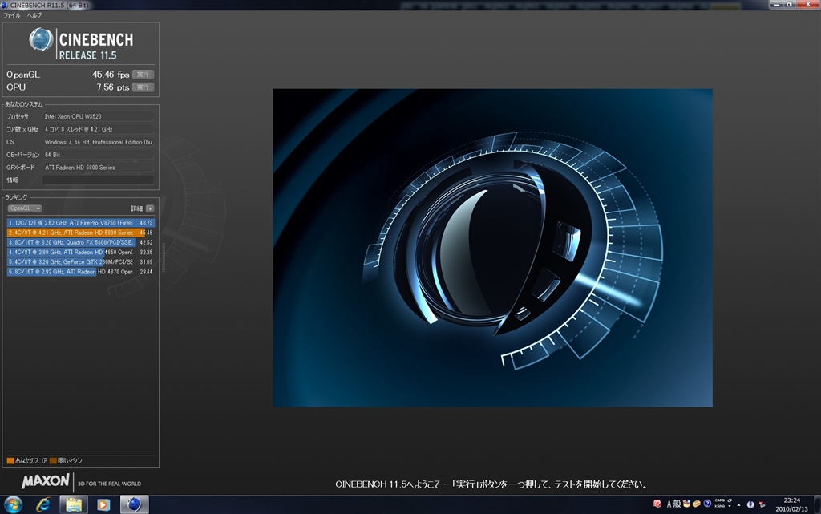Viewport: 821px width, 514px height.
Task: Click the IME 般 conversion mode indicator
Action: (677, 504)
